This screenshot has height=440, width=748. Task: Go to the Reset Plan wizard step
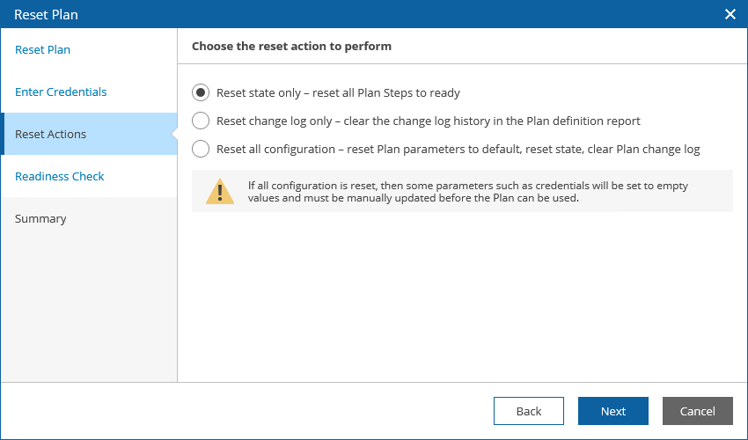42,49
